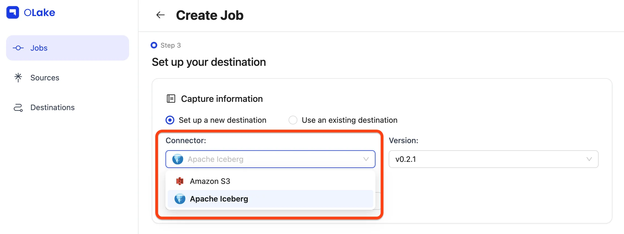Click the Destinations route icon

[x=18, y=107]
